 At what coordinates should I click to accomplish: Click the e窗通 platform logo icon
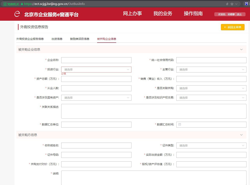(x=17, y=14)
